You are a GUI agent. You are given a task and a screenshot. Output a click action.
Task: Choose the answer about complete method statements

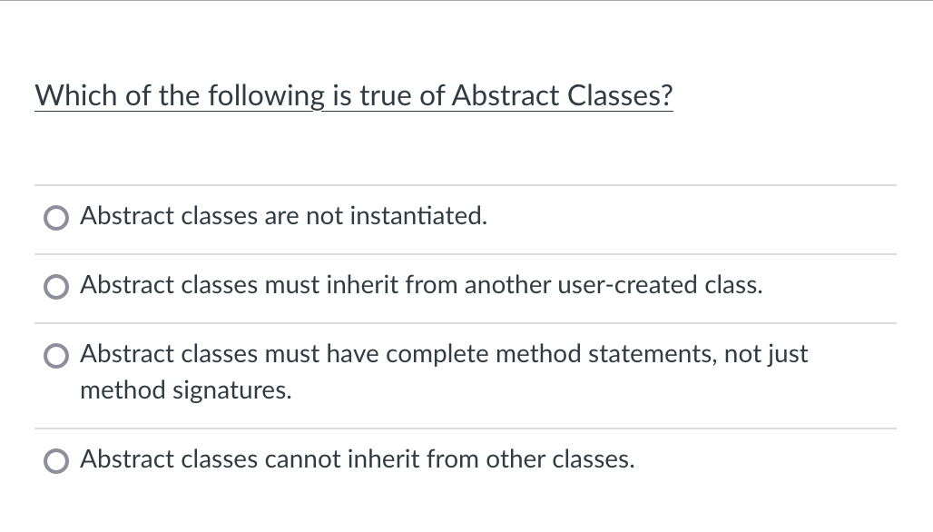[x=56, y=356]
